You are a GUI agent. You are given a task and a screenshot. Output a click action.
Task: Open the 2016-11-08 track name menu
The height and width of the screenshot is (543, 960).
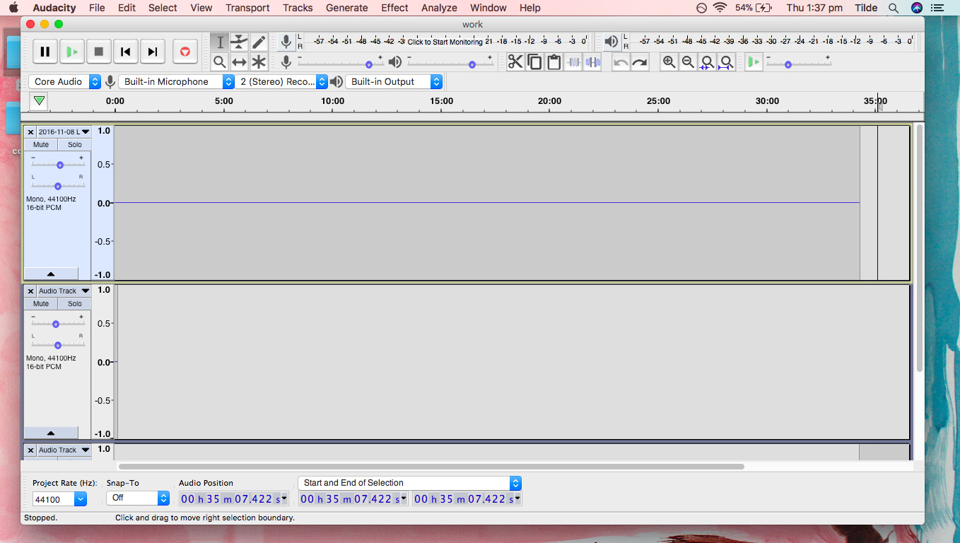coord(64,132)
